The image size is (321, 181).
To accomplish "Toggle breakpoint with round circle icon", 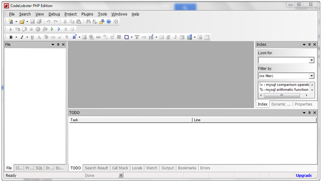I will 38,29.
